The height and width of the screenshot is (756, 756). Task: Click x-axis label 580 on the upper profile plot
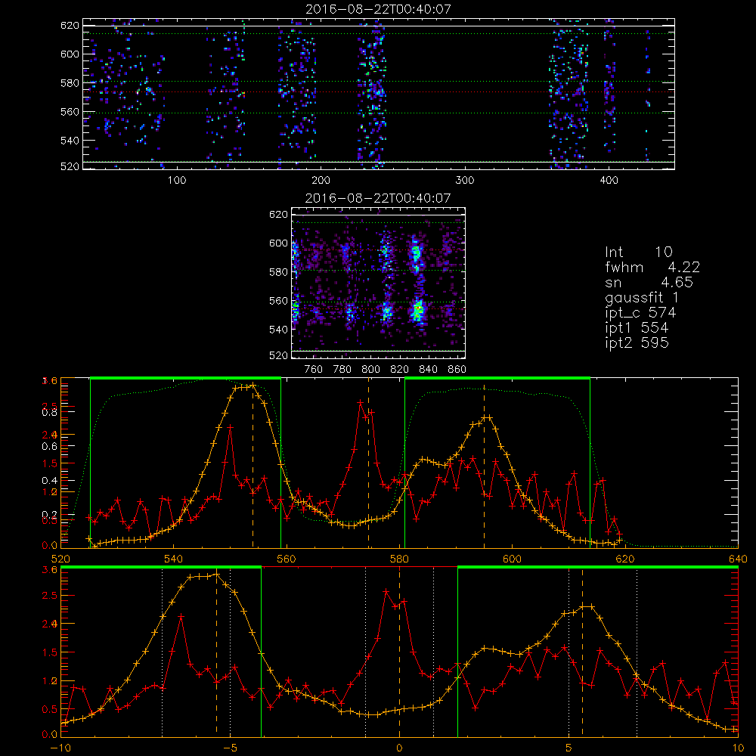pyautogui.click(x=399, y=559)
